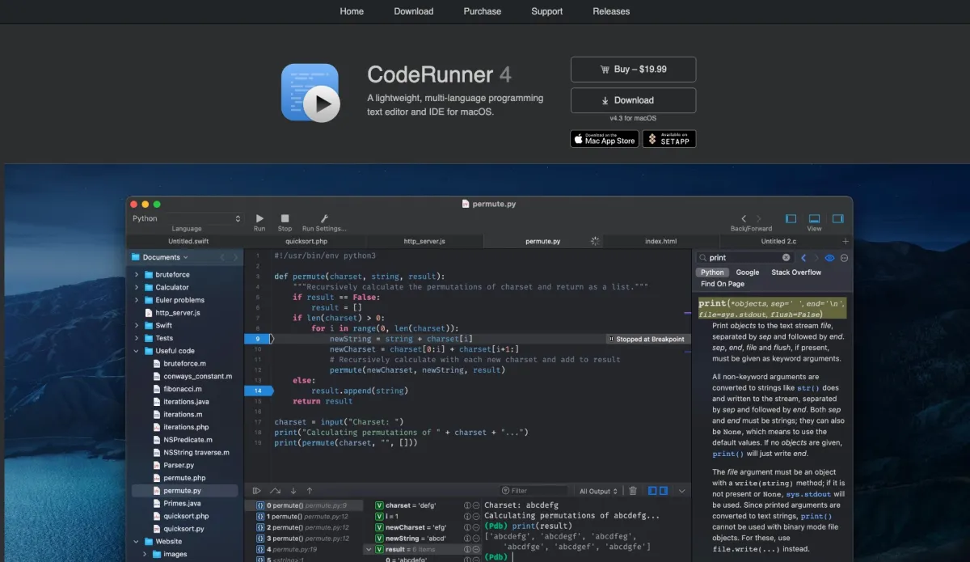
Task: Toggle the left sidebar view button
Action: pos(791,218)
